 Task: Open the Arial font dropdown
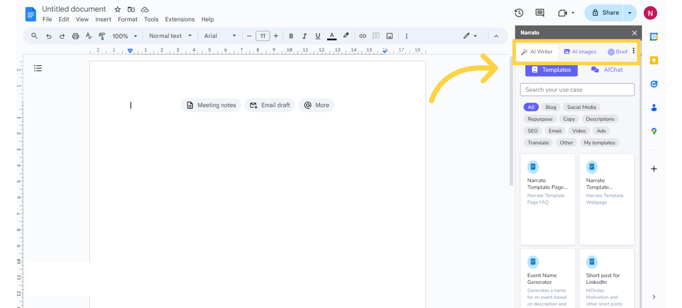click(x=220, y=36)
